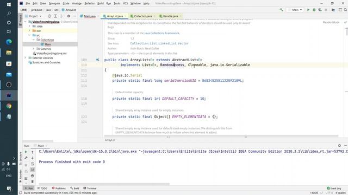Click the AbstractList superclass name

tap(184, 60)
